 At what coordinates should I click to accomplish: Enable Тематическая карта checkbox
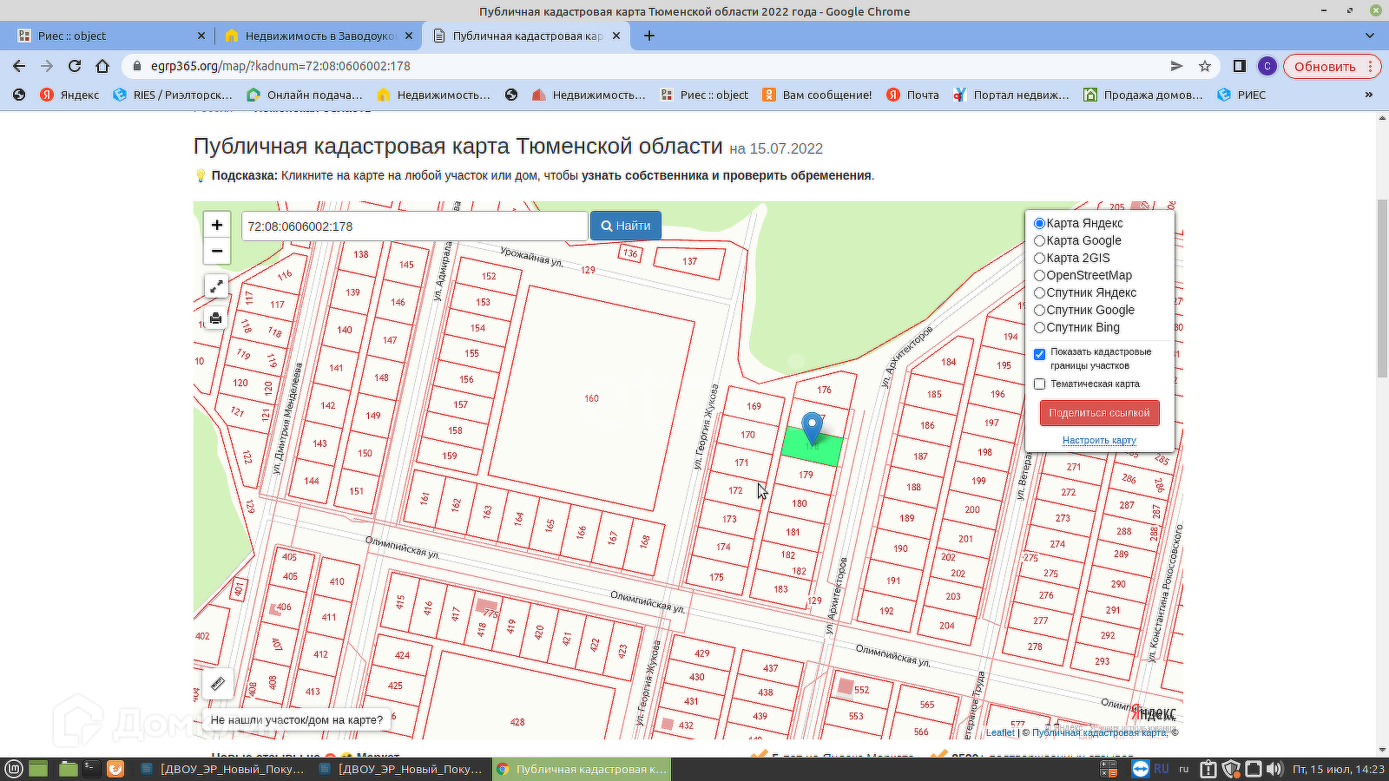[x=1039, y=384]
